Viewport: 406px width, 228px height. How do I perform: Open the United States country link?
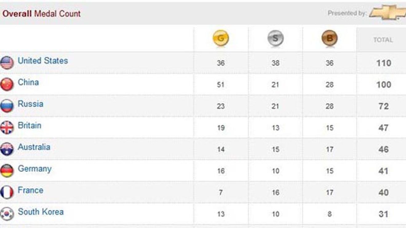(x=43, y=61)
